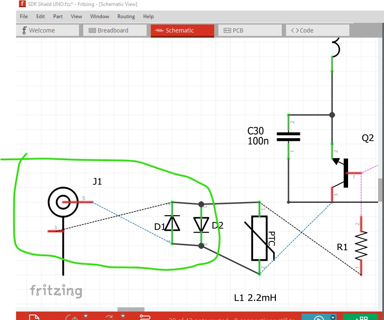Open the Code tab

coord(318,30)
